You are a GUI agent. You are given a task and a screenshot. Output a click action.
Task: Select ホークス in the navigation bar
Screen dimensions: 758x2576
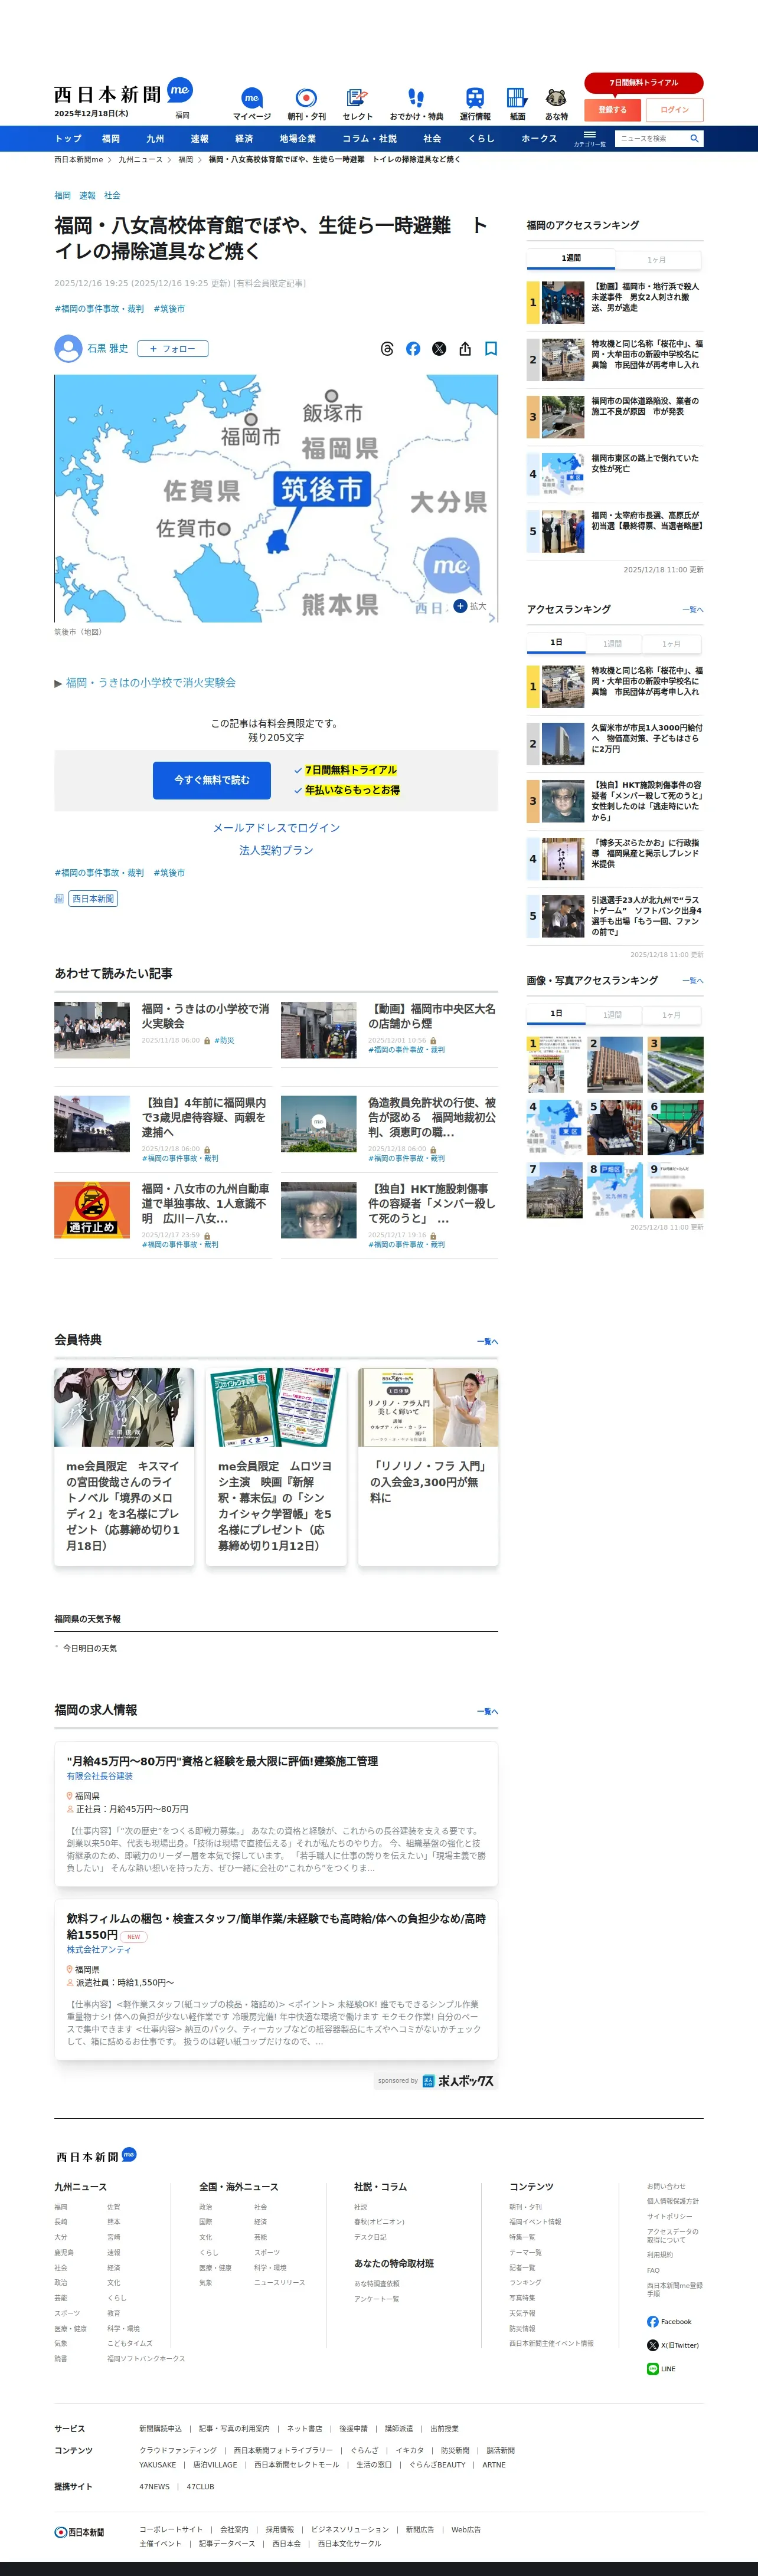[x=539, y=139]
